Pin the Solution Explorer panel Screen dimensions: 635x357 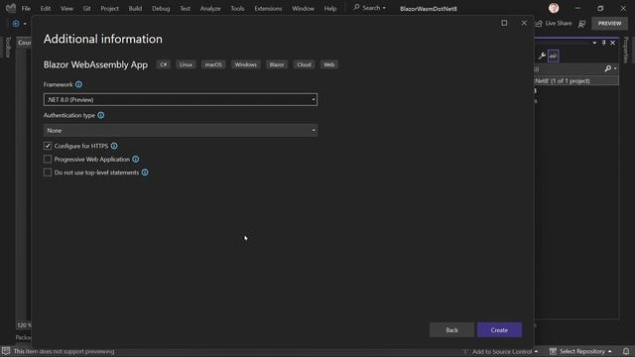(604, 43)
